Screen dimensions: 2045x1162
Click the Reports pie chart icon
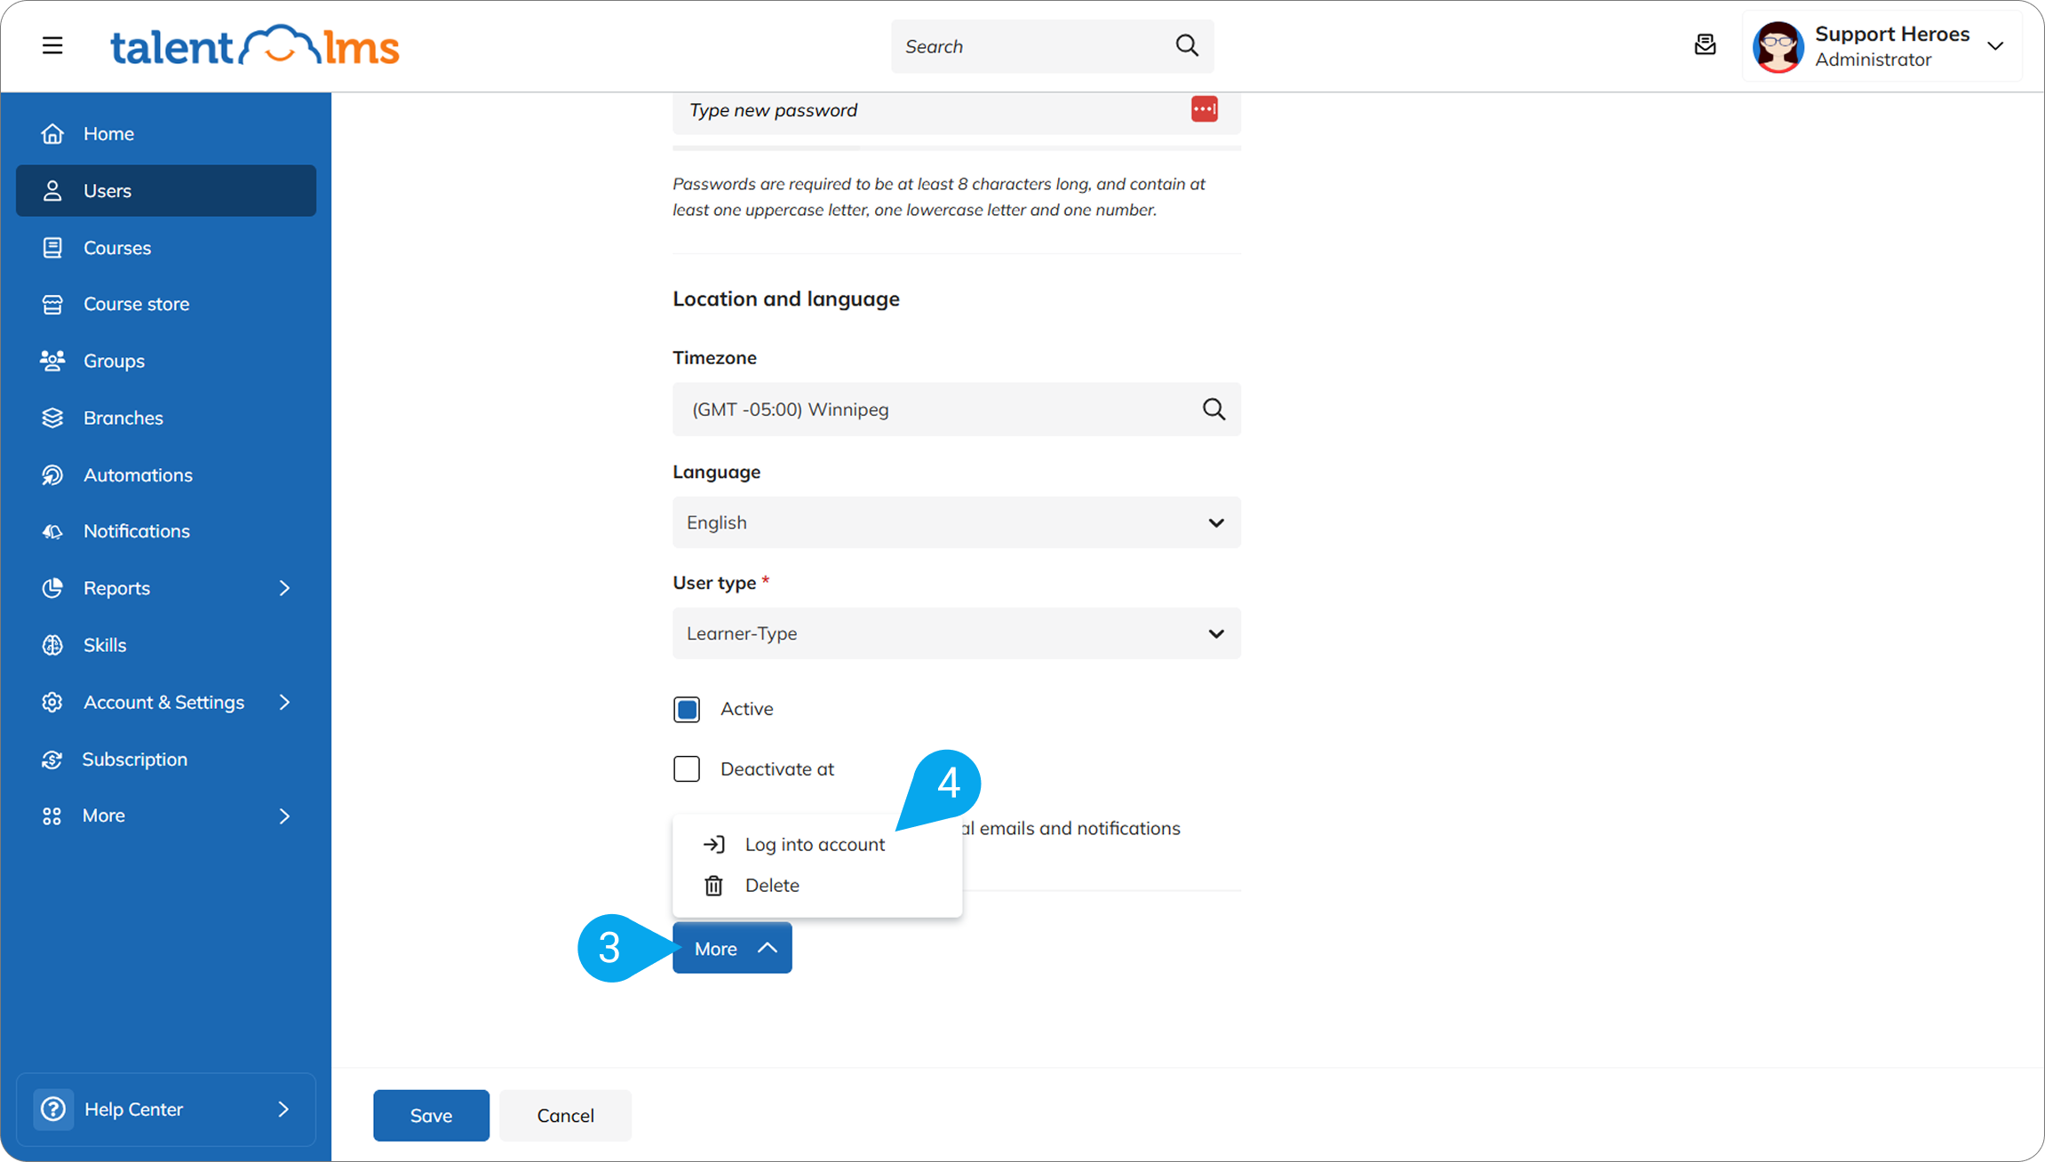tap(52, 588)
